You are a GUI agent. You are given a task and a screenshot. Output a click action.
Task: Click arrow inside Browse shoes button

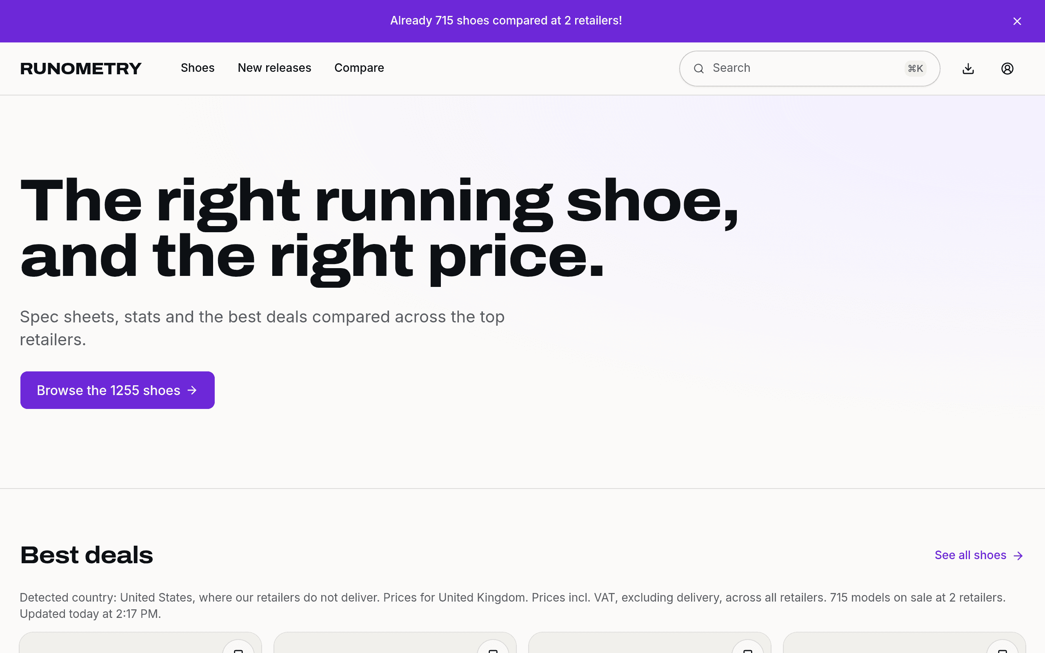[192, 391]
